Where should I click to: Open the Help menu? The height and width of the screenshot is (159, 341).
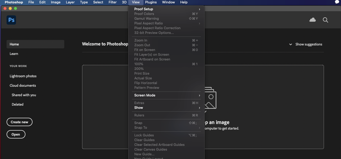pos(184,2)
